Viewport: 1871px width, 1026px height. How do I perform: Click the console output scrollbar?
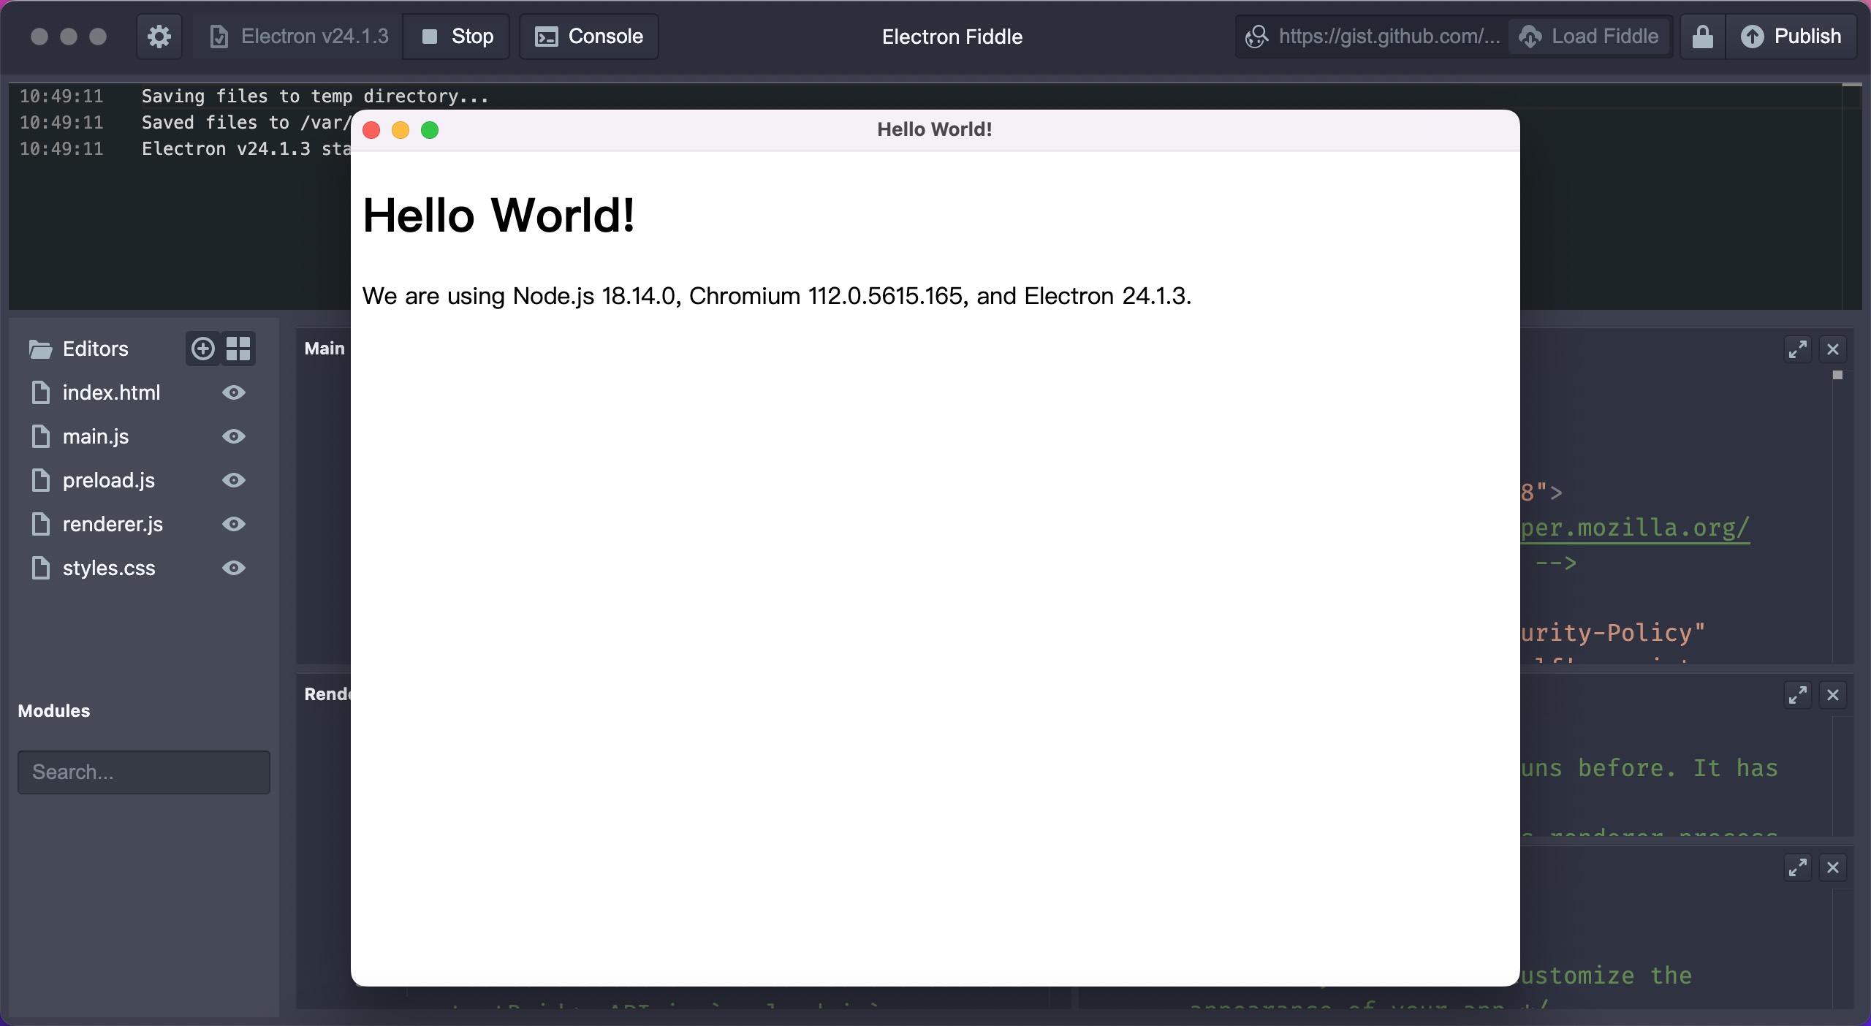pyautogui.click(x=1852, y=196)
